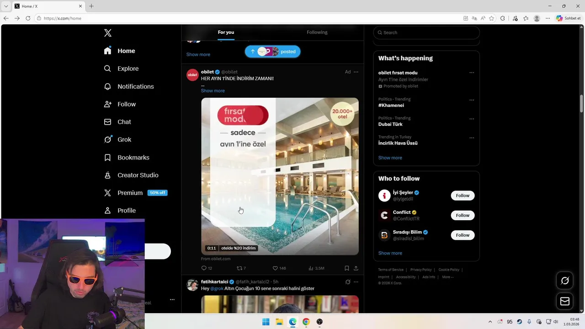Viewport: 585px width, 329px height.
Task: Show more trends under What's happening
Action: click(x=390, y=158)
